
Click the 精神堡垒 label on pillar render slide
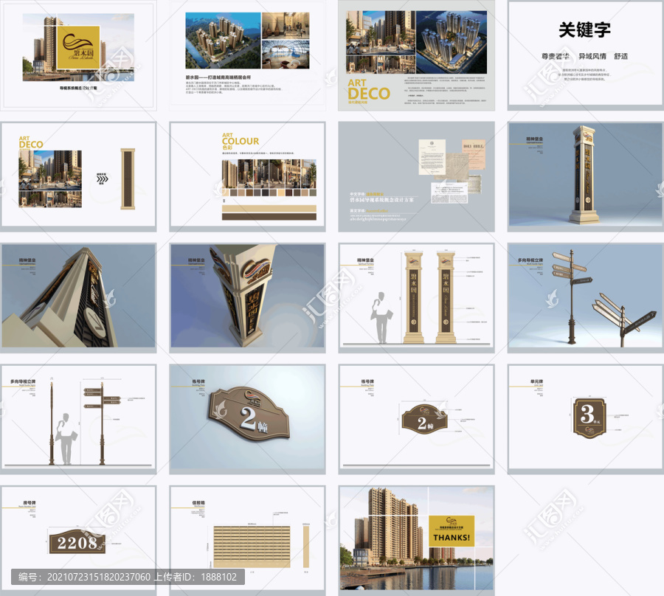pyautogui.click(x=534, y=139)
